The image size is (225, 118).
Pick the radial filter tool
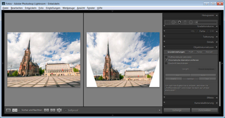tap(191, 22)
